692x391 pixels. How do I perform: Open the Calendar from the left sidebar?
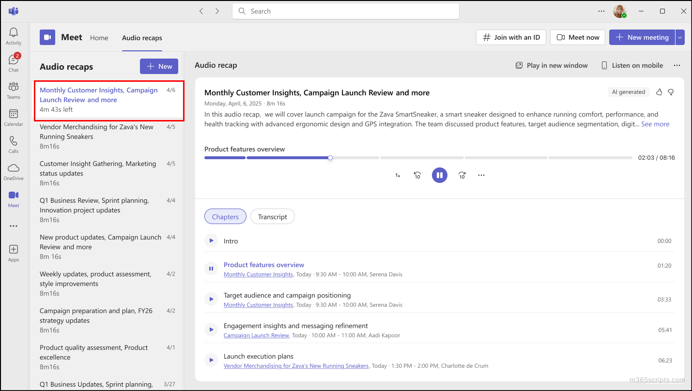14,116
